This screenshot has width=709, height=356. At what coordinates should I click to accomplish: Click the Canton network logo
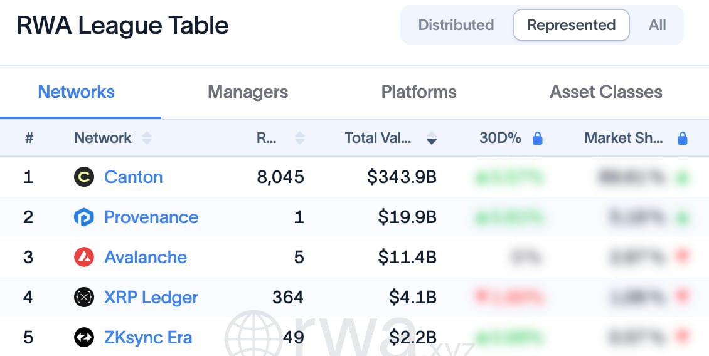(x=84, y=177)
